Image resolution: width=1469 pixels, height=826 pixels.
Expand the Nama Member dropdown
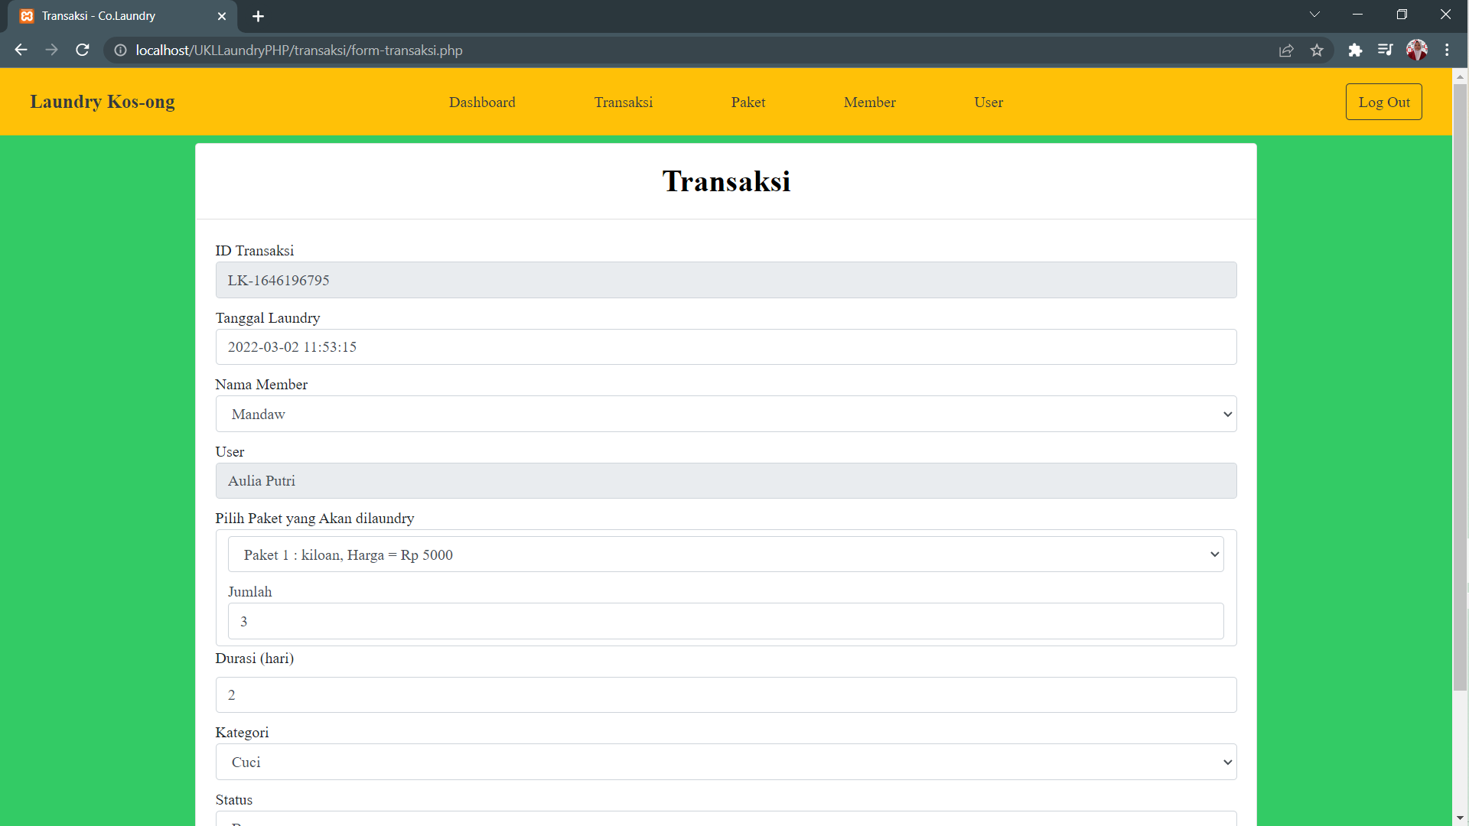[725, 415]
